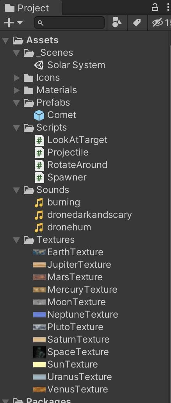This screenshot has width=171, height=403.
Task: Open the panel three-dot options menu
Action: tap(168, 7)
